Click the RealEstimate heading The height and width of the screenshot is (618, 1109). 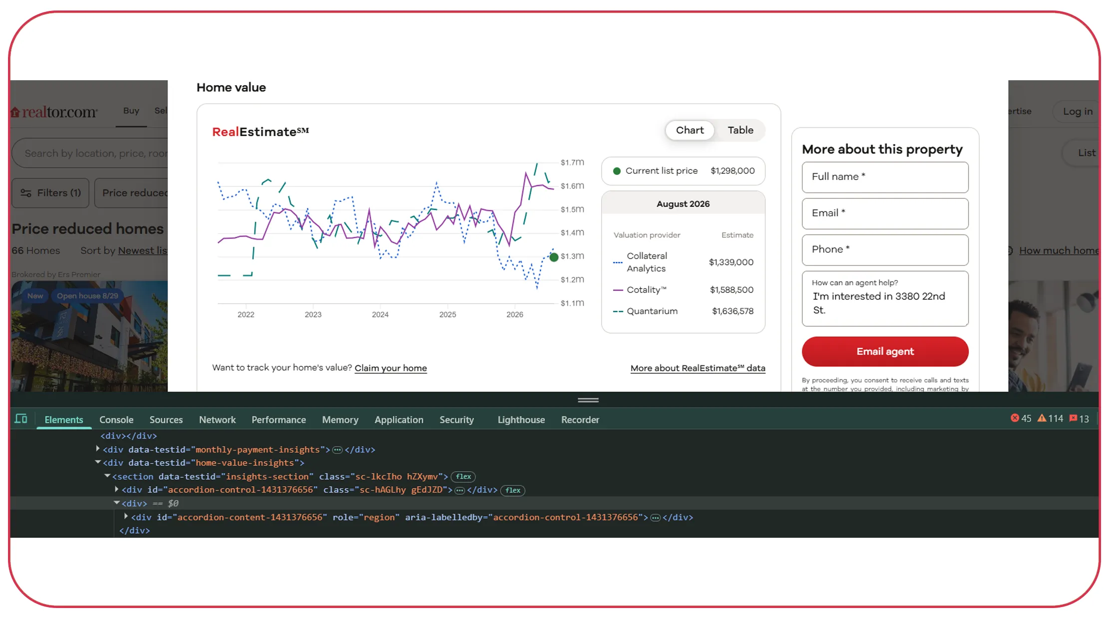click(x=260, y=132)
